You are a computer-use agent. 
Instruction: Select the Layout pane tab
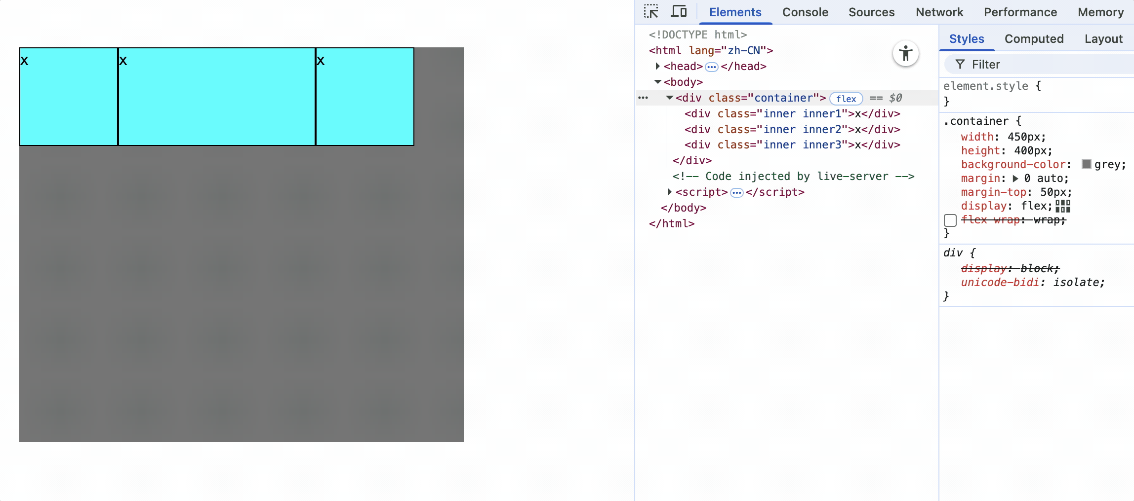[x=1103, y=39]
